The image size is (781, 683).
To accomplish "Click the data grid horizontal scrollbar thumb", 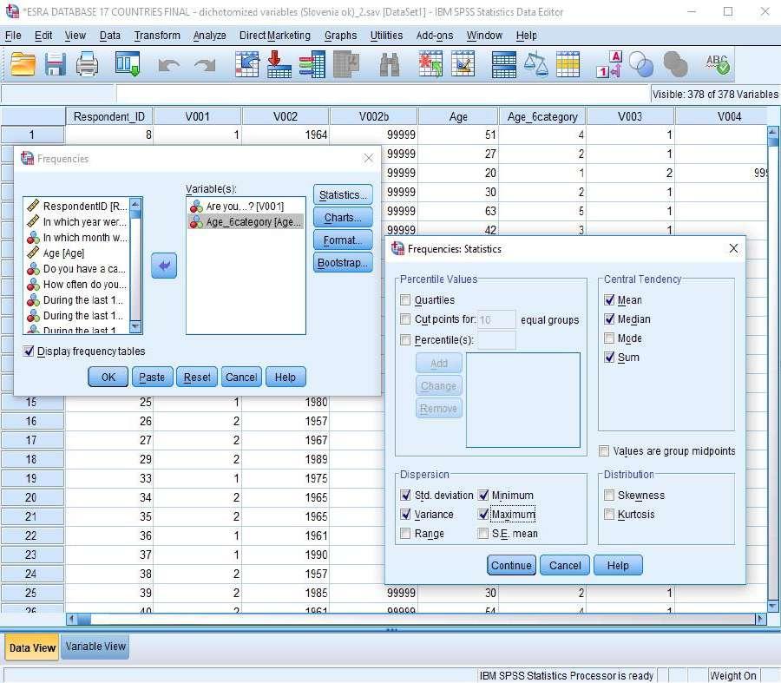I will click(83, 620).
